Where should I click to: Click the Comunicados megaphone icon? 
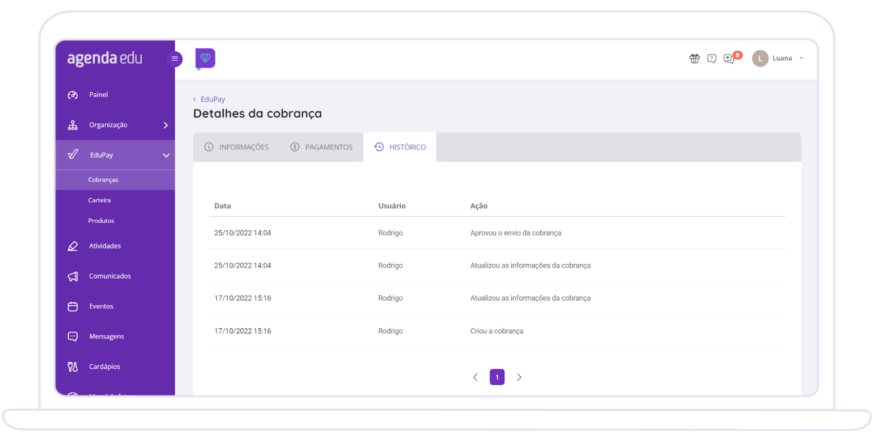[73, 277]
